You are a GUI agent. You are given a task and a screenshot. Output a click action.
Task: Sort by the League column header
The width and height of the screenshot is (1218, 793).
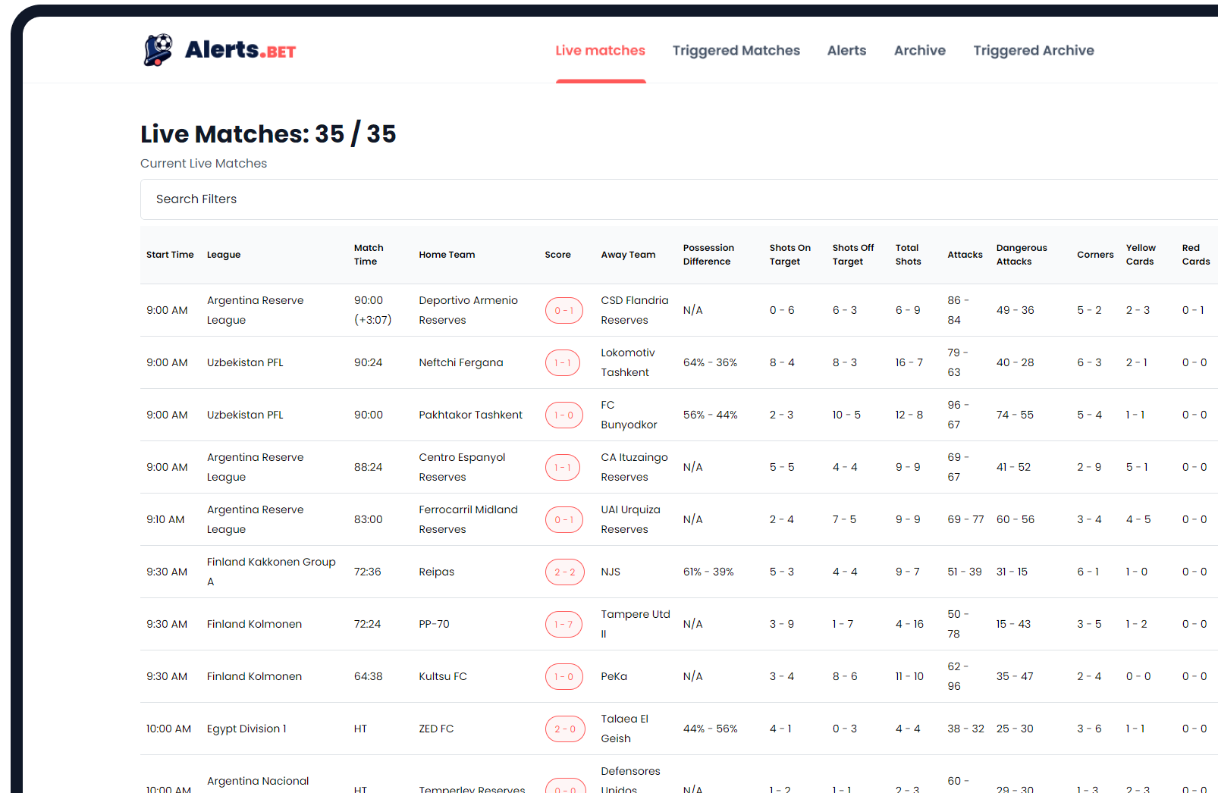[x=224, y=255]
